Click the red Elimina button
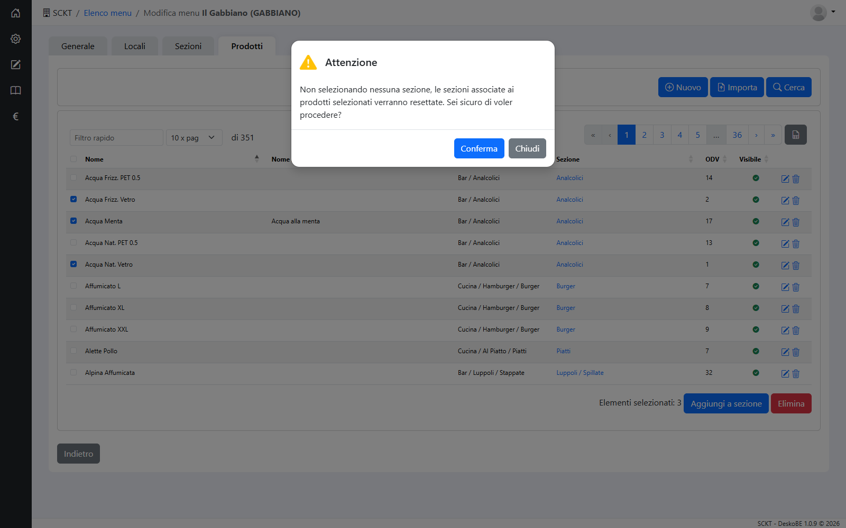 point(791,403)
